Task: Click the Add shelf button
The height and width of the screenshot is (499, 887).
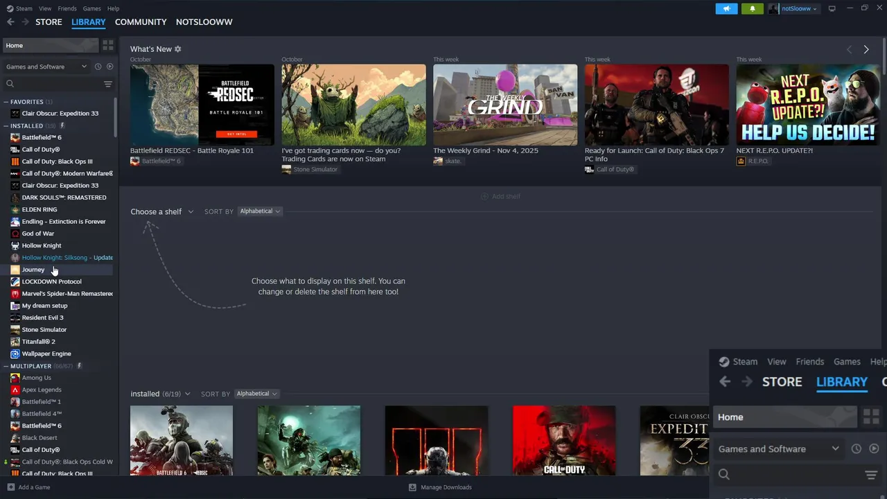Action: [x=500, y=196]
